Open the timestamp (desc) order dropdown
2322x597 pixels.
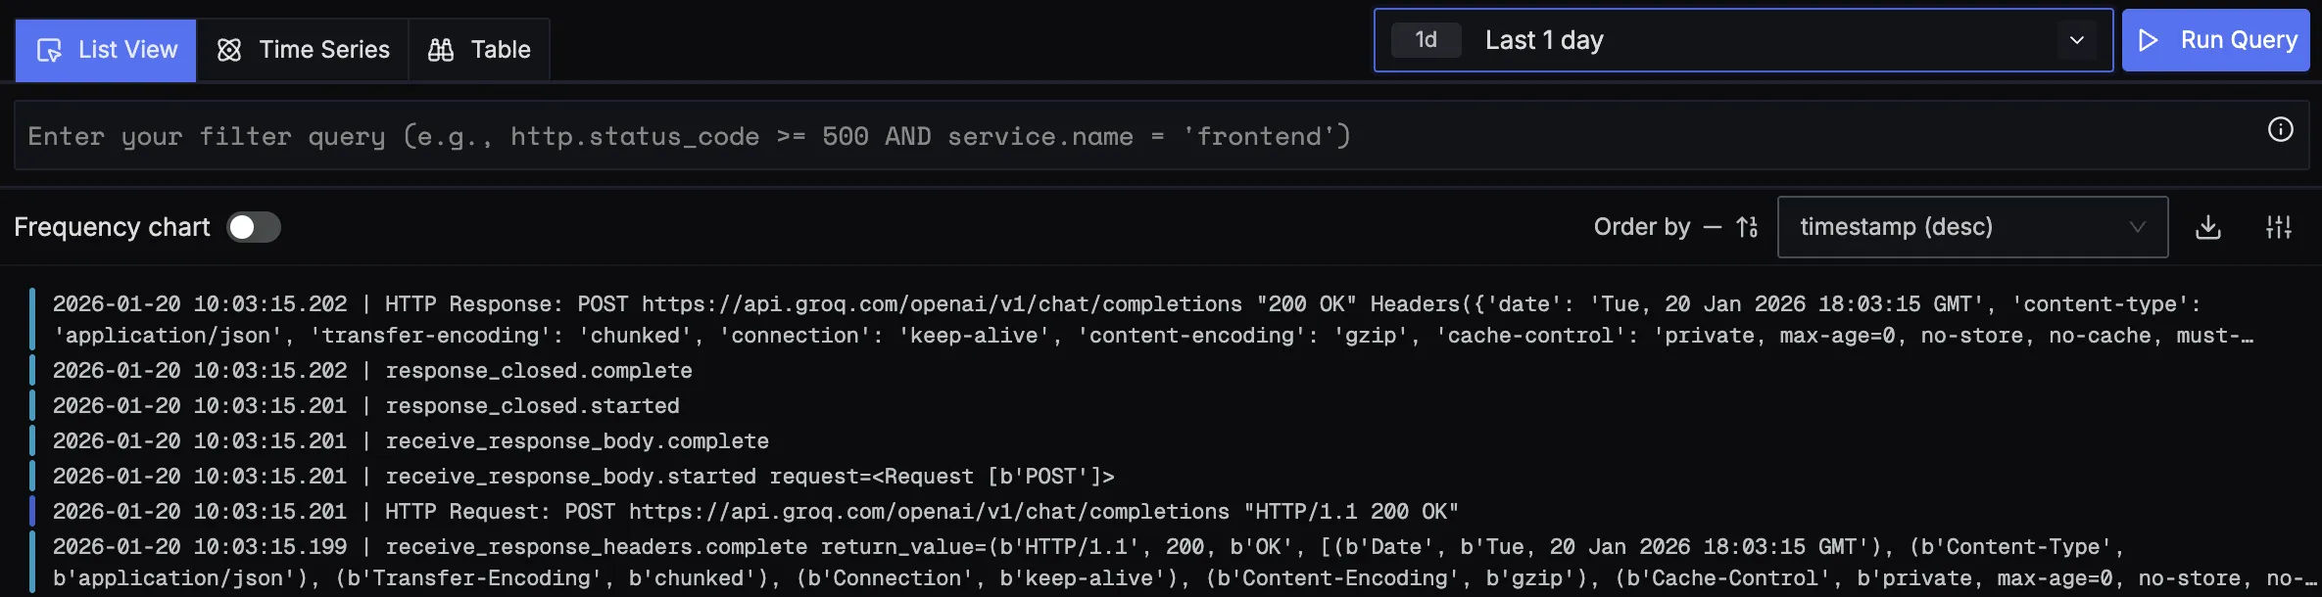(1971, 227)
